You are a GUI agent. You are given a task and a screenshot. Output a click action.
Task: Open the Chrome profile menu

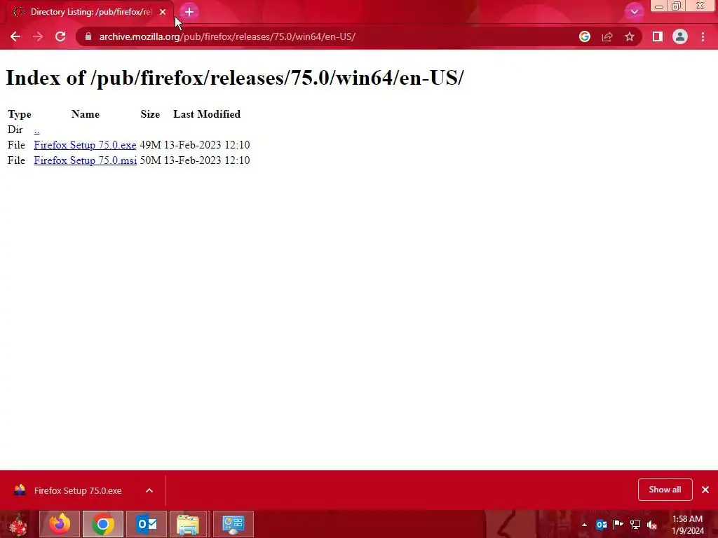click(680, 36)
